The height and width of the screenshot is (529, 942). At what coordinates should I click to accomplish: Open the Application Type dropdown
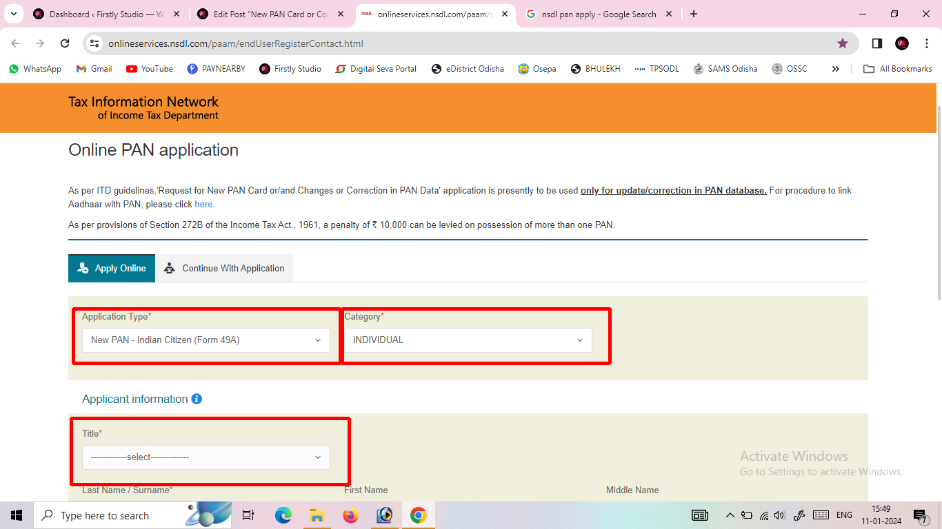(x=205, y=340)
